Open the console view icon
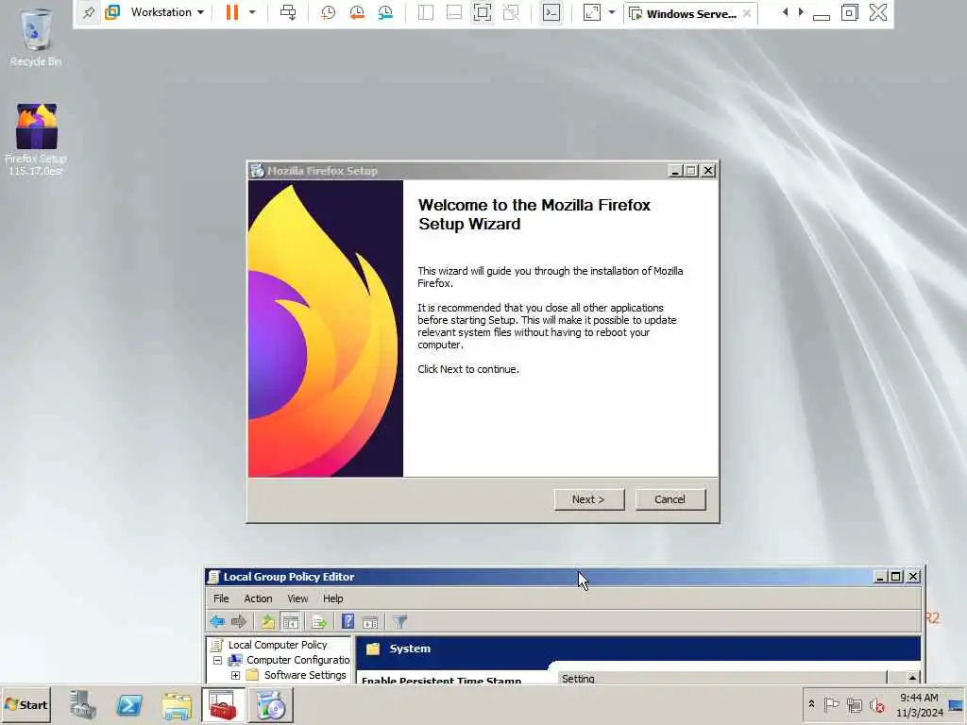967x725 pixels. [x=551, y=12]
